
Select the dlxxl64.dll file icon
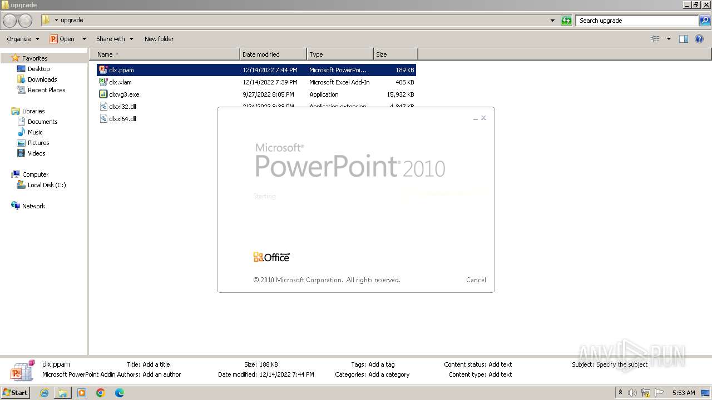click(x=103, y=119)
